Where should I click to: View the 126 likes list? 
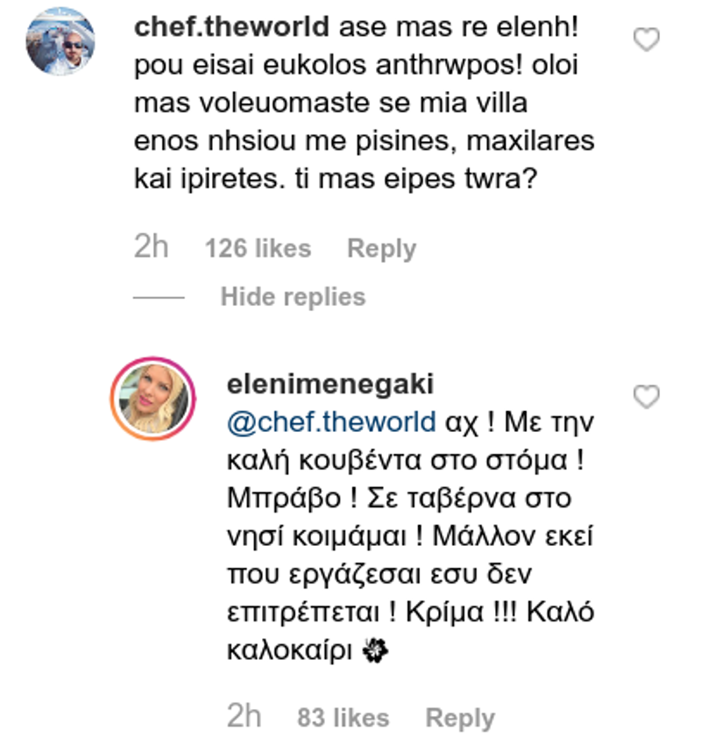[258, 249]
